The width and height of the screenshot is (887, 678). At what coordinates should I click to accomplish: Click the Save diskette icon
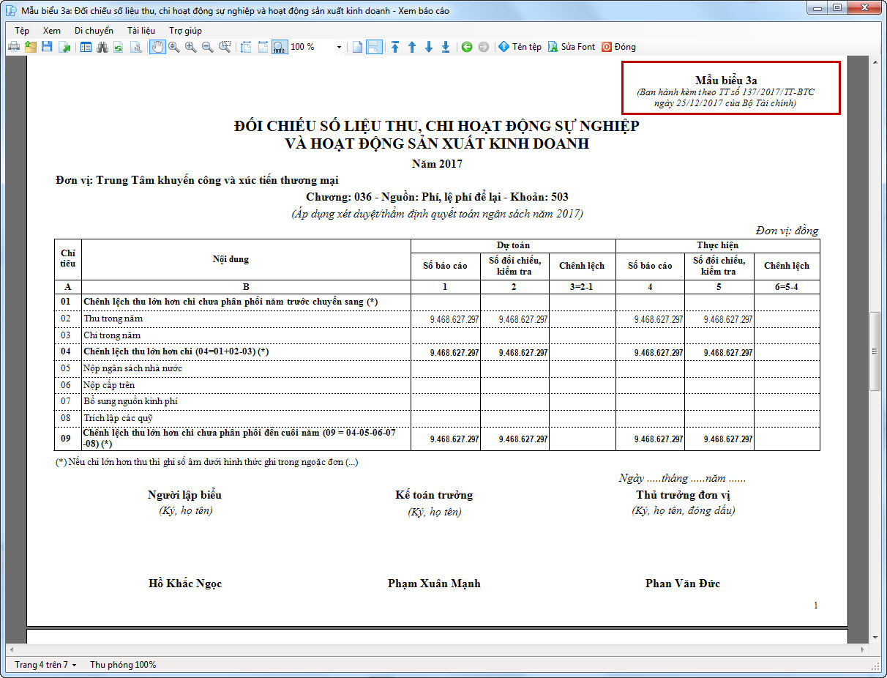coord(47,47)
